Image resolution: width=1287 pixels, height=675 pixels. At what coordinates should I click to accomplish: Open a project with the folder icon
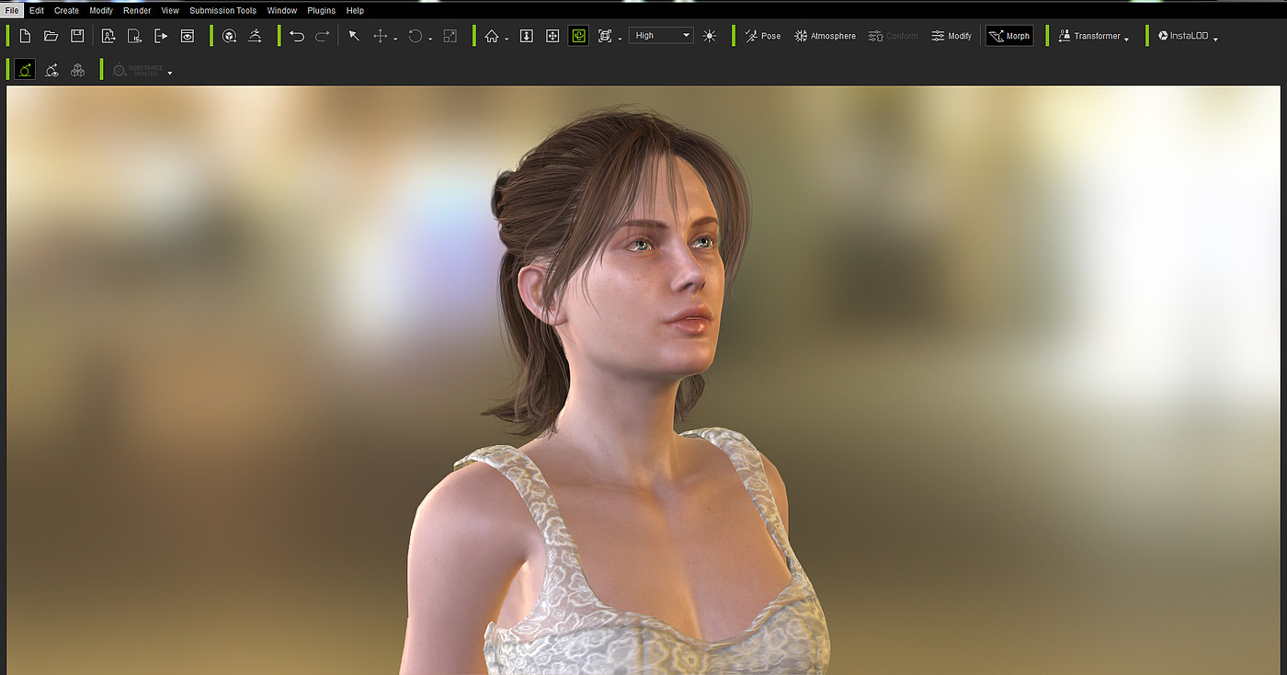51,36
